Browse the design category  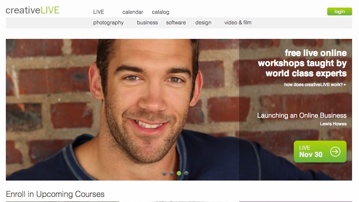pyautogui.click(x=203, y=23)
